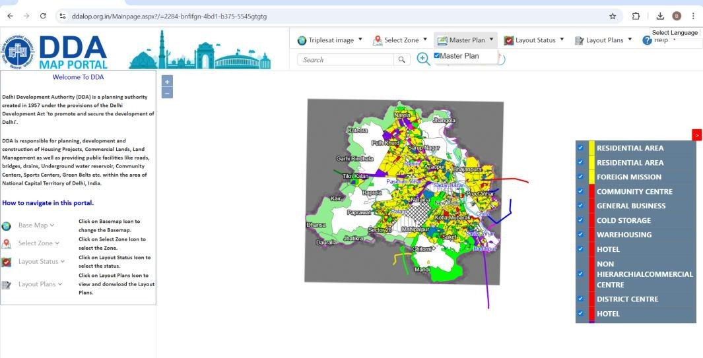The image size is (703, 358).
Task: Click the search magnifier button
Action: coord(402,59)
